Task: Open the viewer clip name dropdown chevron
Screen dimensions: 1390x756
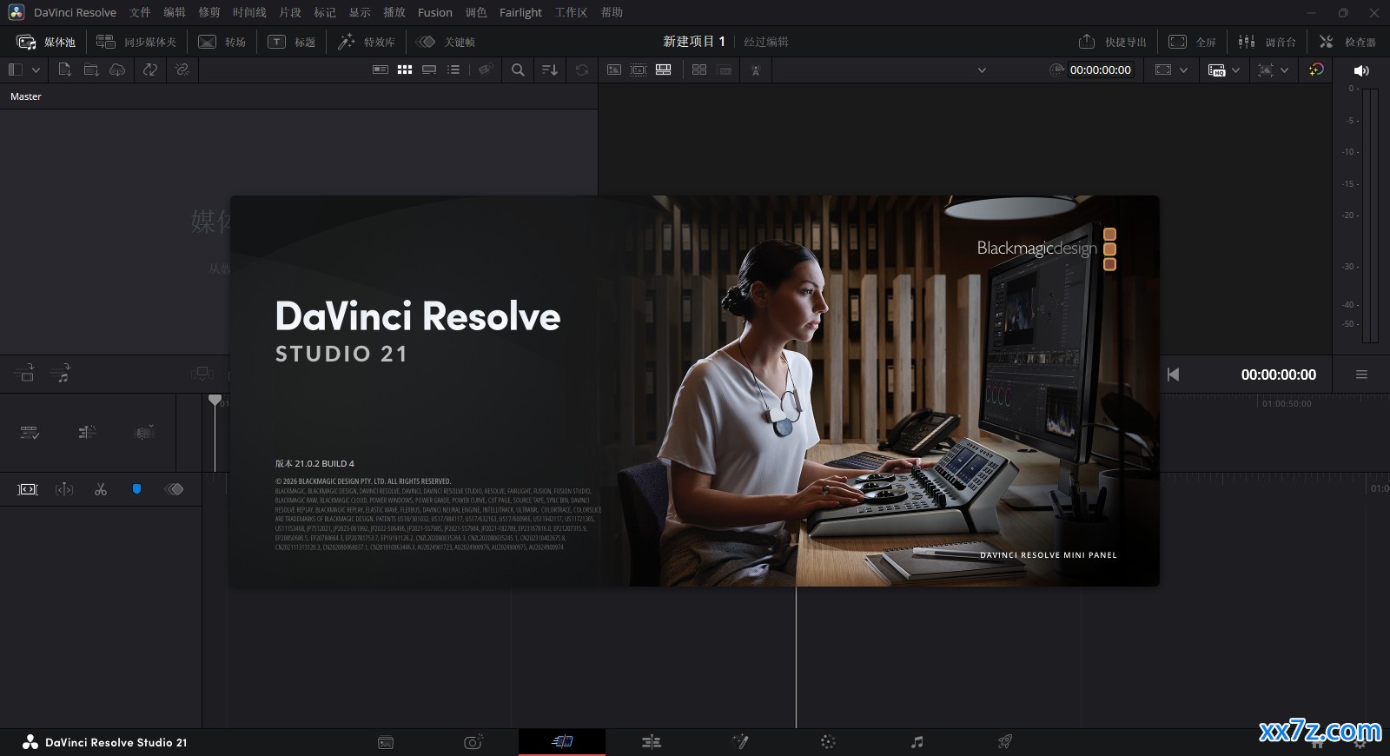Action: 982,70
